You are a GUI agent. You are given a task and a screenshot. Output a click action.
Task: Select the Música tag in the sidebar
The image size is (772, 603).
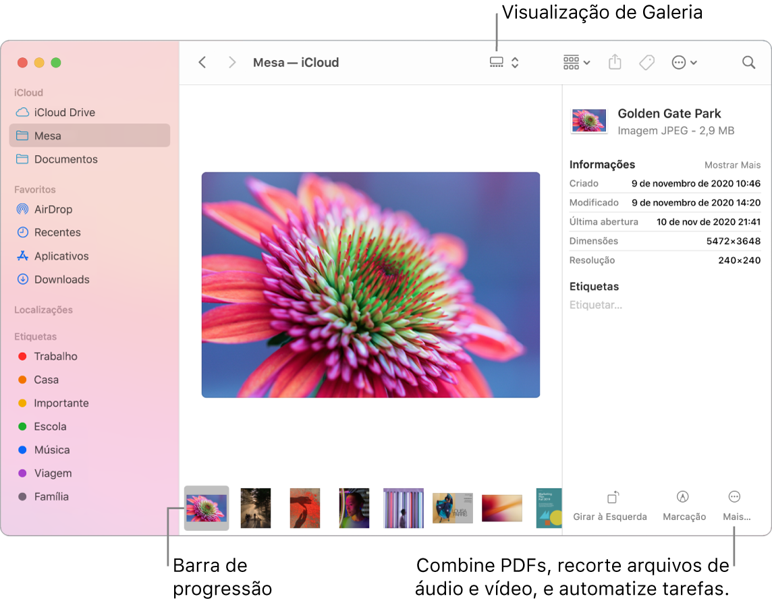[24, 450]
